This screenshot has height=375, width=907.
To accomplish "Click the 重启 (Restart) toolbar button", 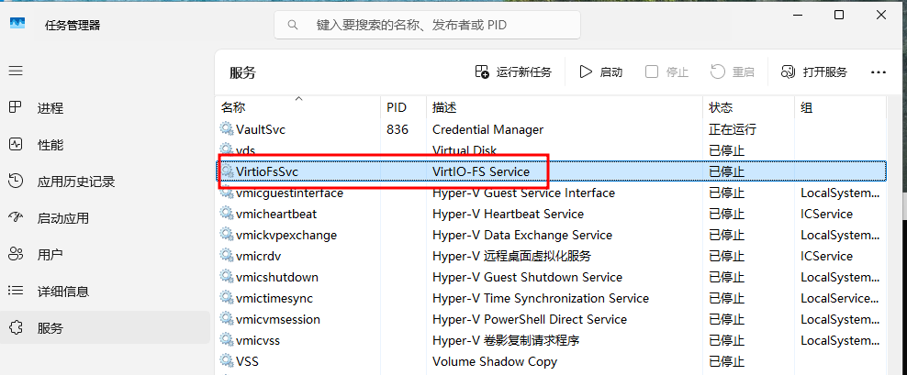I will (733, 72).
